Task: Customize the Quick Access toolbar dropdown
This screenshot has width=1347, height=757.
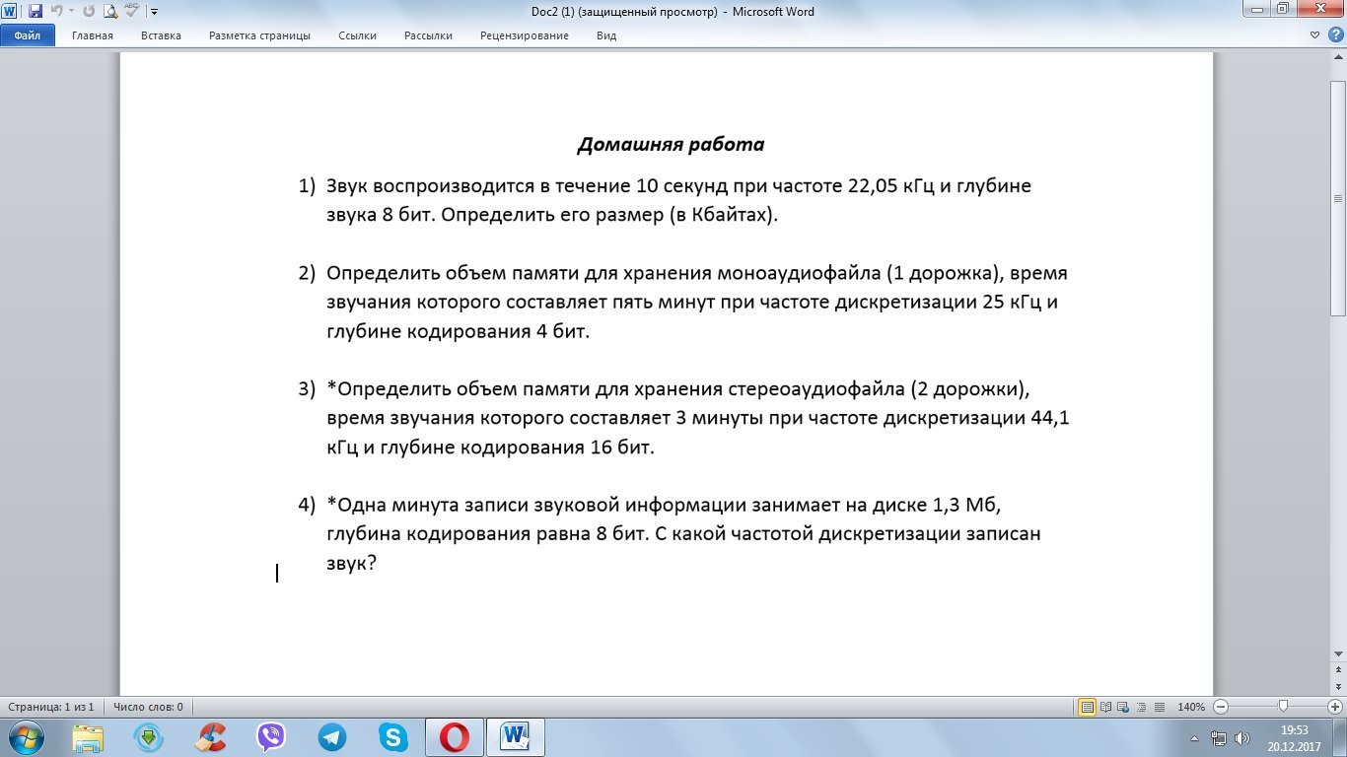Action: (x=154, y=12)
